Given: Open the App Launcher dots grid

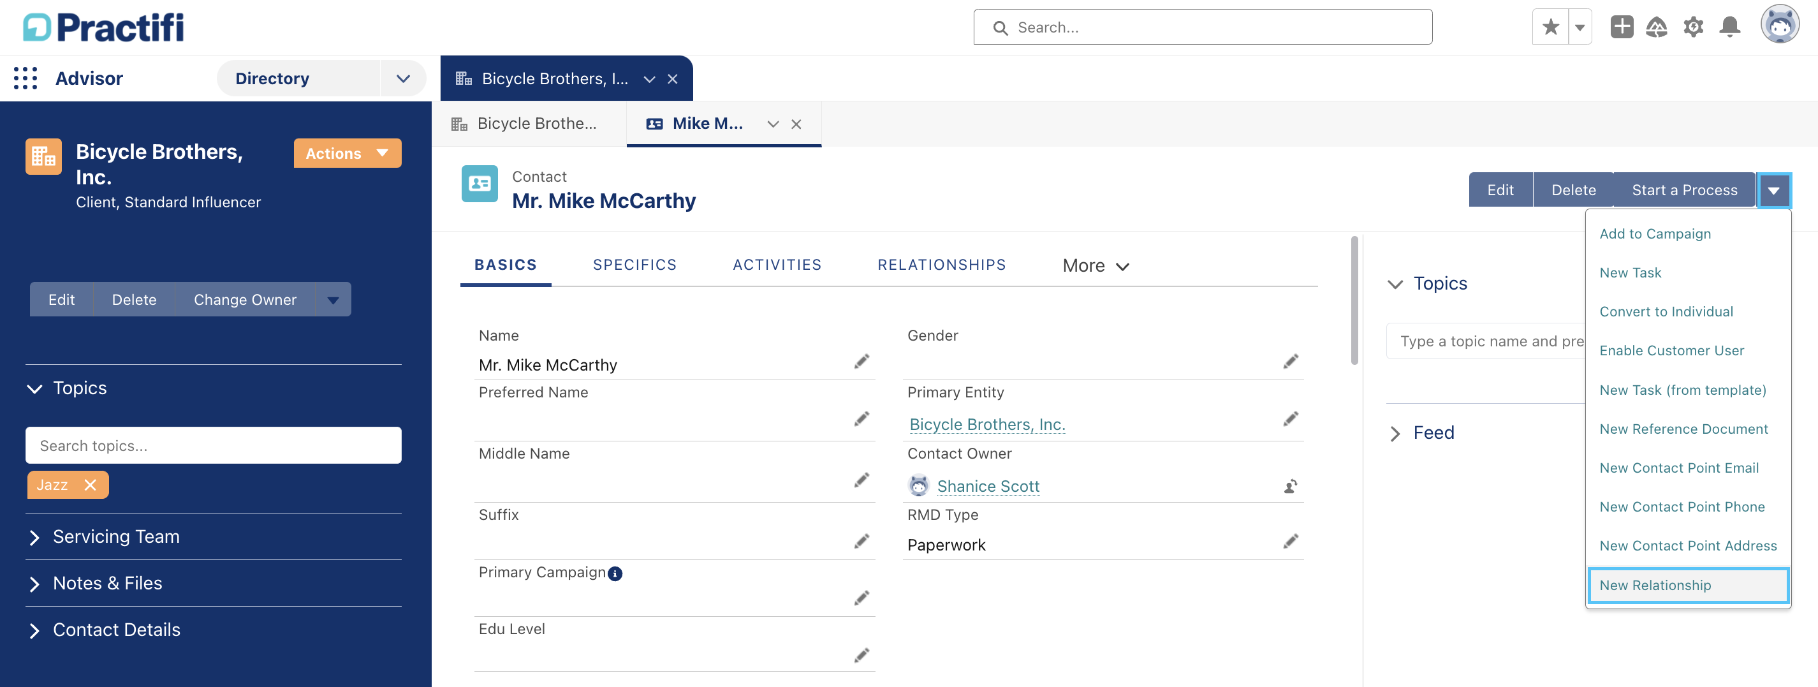Looking at the screenshot, I should pyautogui.click(x=26, y=78).
